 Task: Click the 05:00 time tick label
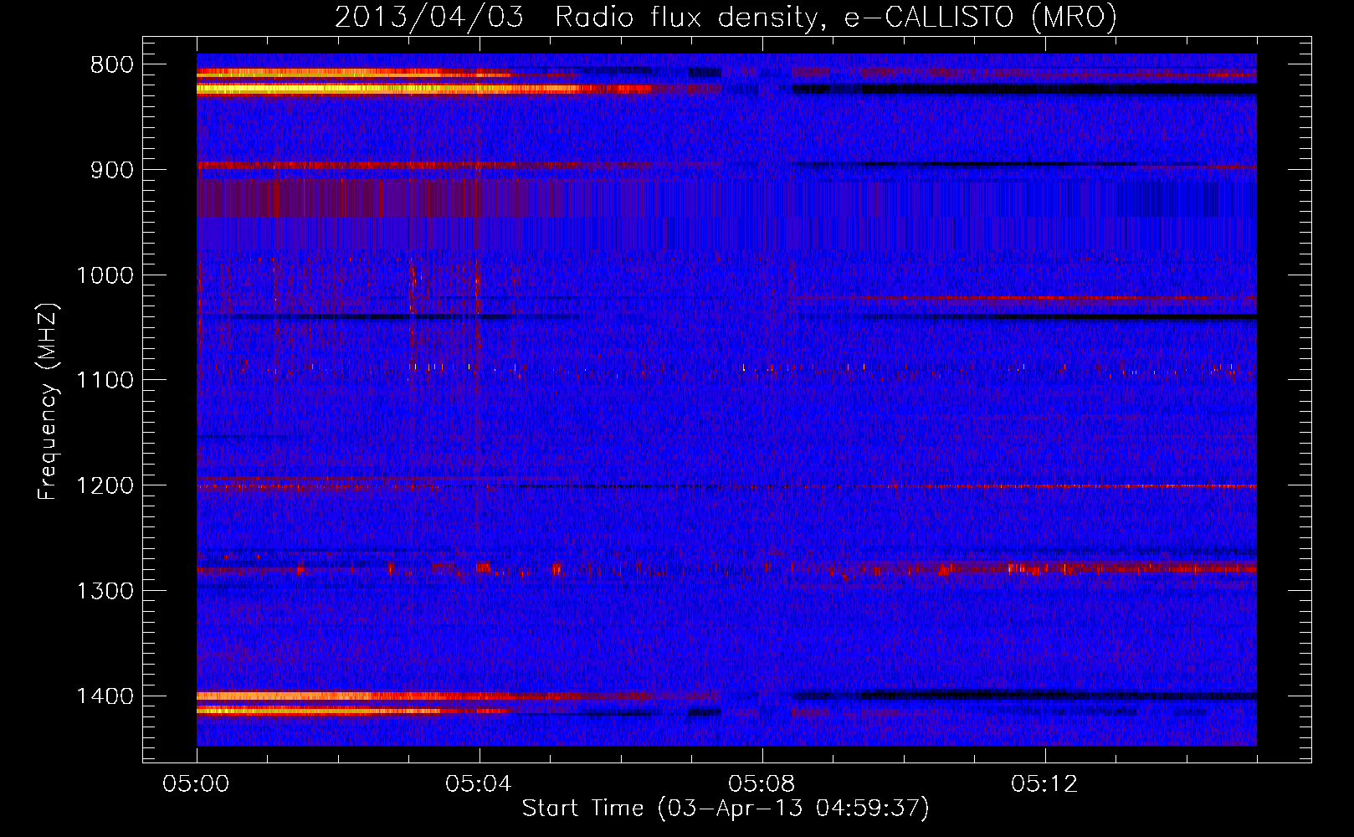(x=197, y=784)
